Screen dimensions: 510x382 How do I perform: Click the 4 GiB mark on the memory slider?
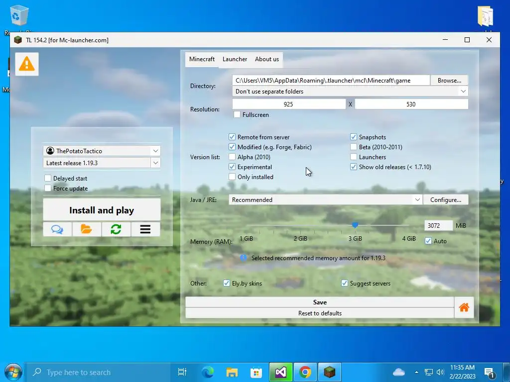point(409,238)
